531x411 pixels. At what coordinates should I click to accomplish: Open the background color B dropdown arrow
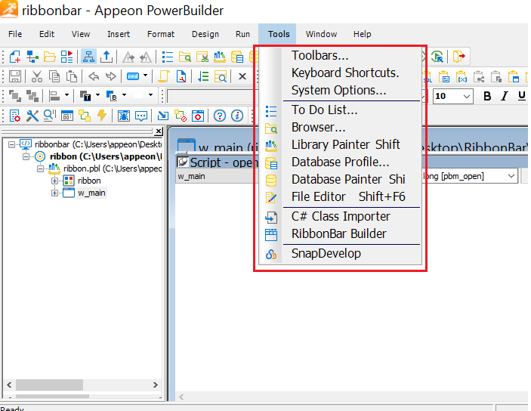click(x=125, y=95)
